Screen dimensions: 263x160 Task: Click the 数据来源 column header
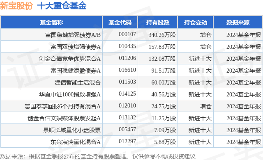click(238, 23)
